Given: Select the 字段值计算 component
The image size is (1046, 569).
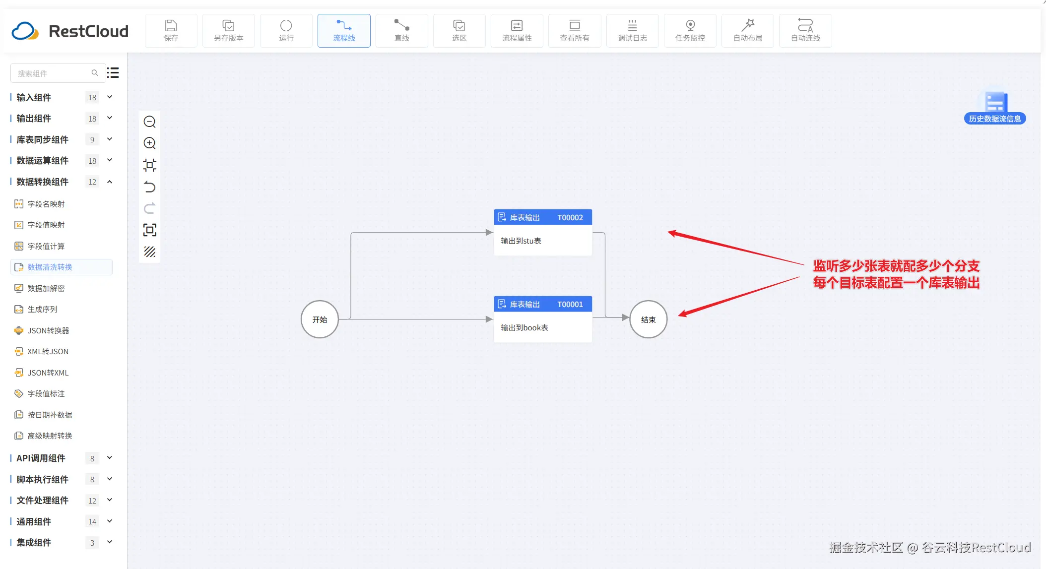Looking at the screenshot, I should [62, 246].
